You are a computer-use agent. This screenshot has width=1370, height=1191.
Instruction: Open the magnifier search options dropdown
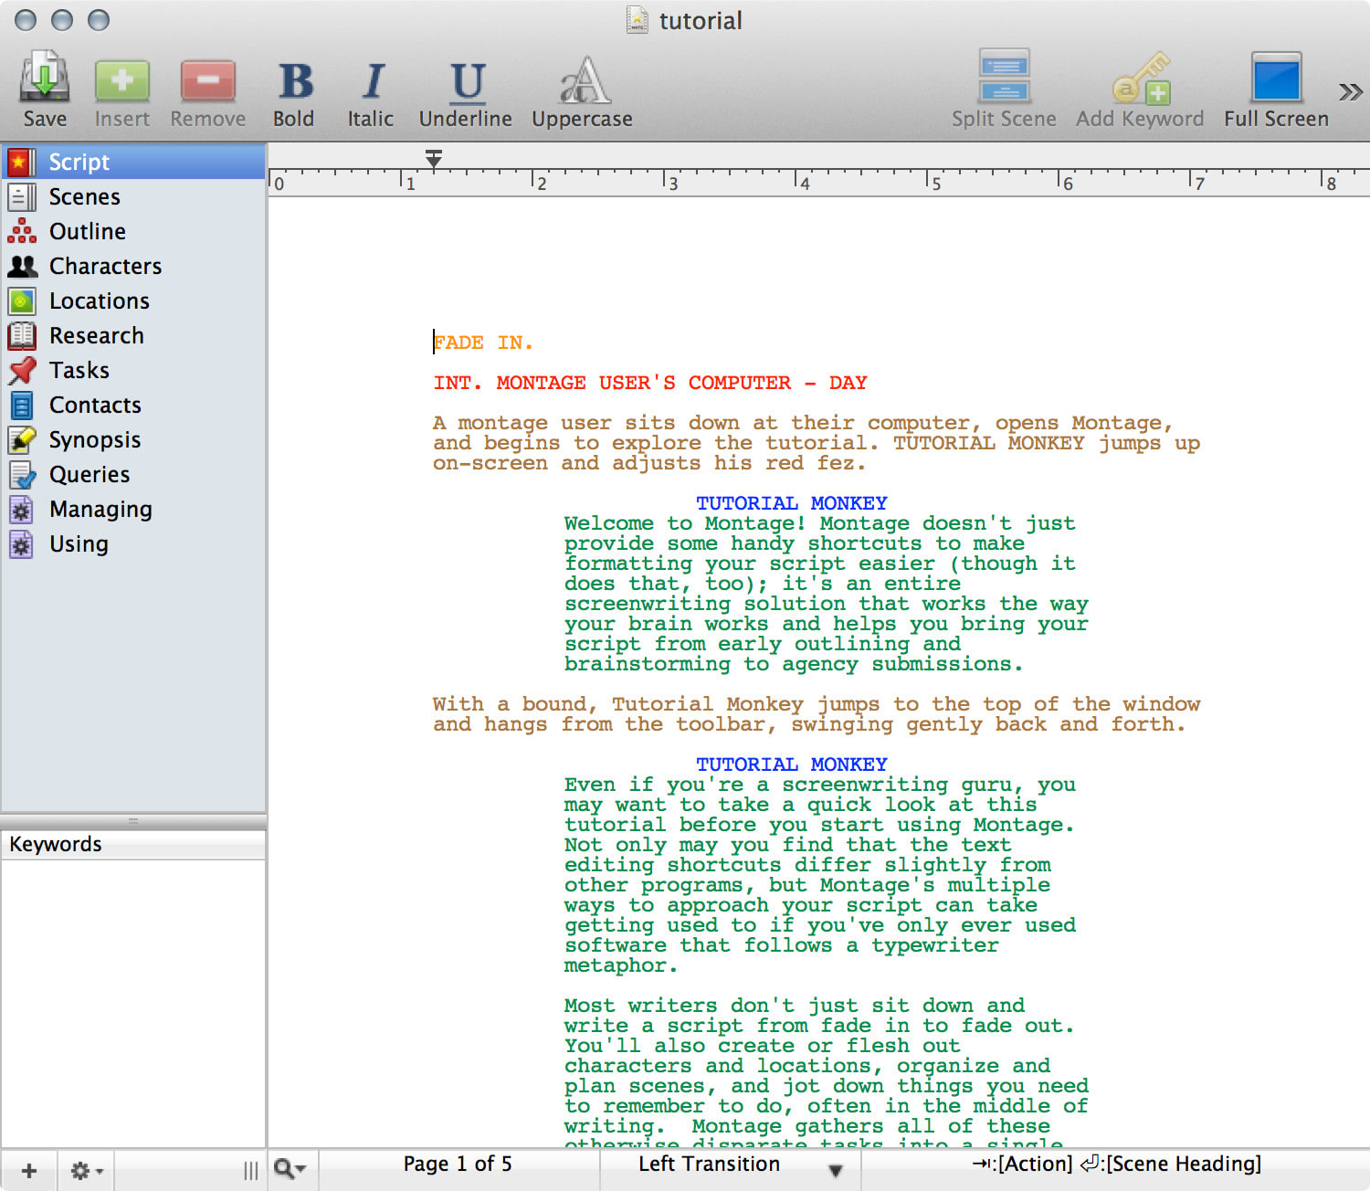(290, 1168)
